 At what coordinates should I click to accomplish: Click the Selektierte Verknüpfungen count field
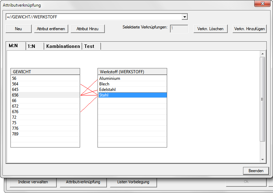pos(179,28)
